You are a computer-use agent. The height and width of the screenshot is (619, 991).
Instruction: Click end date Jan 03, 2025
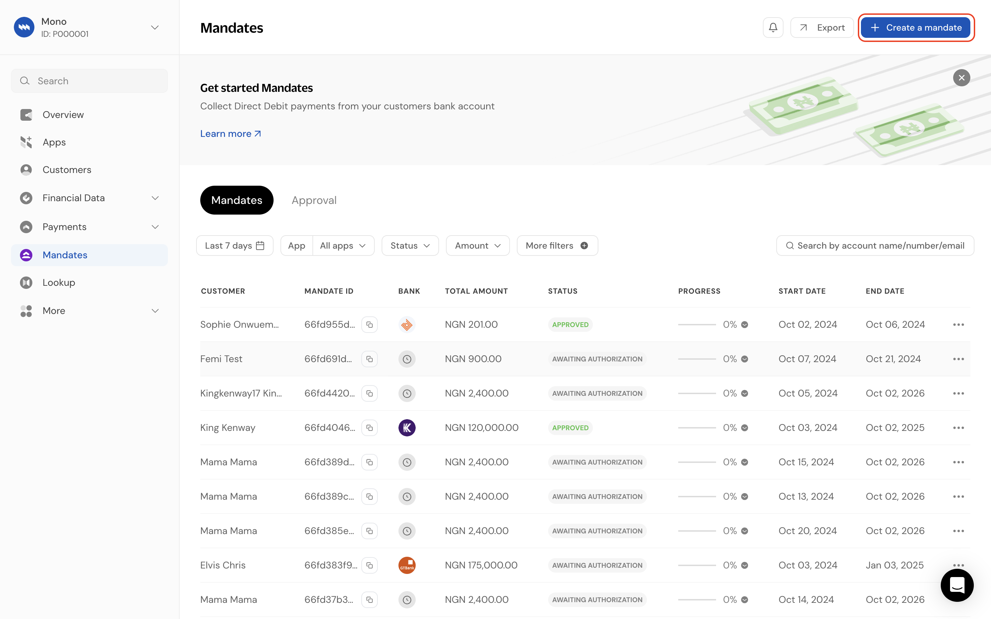tap(894, 565)
